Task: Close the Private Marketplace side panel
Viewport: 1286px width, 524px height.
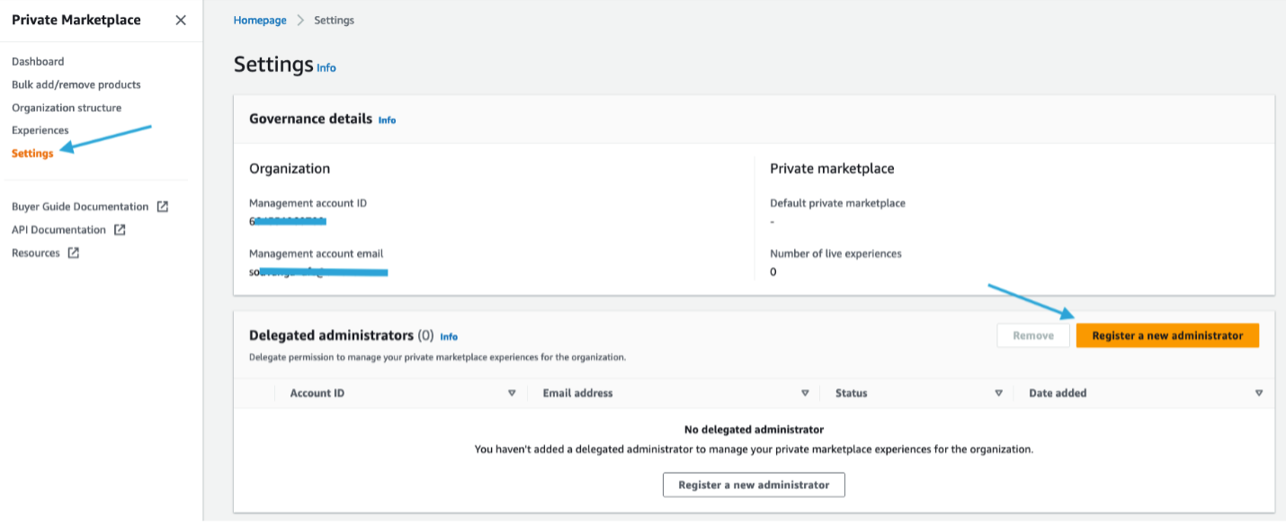Action: coord(180,20)
